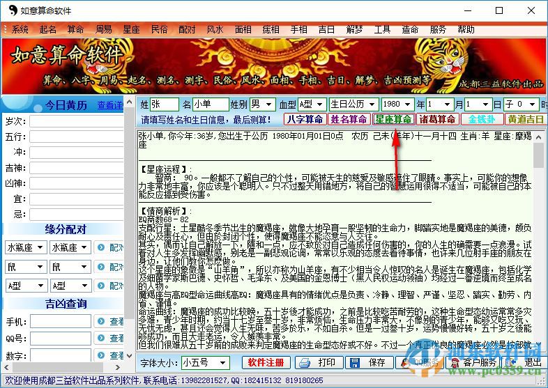Click the 姓 surname input field
This screenshot has height=388, width=548.
165,104
